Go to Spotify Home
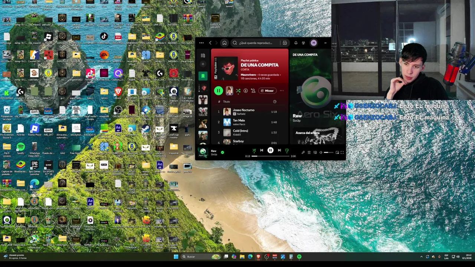This screenshot has height=267, width=475. point(225,43)
